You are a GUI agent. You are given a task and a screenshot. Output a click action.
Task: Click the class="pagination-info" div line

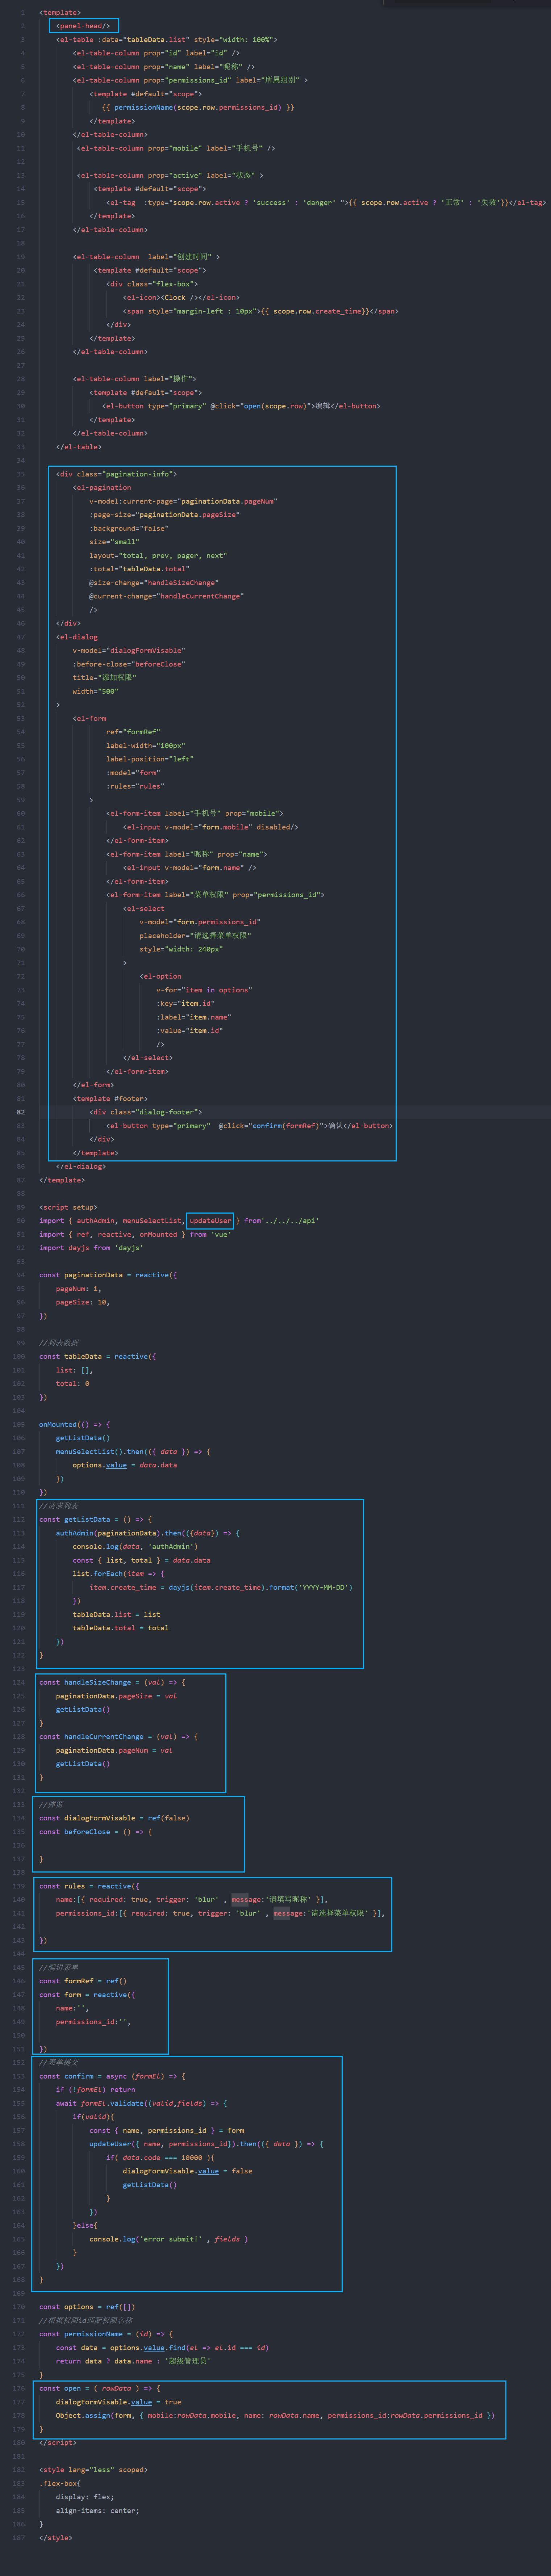[116, 474]
